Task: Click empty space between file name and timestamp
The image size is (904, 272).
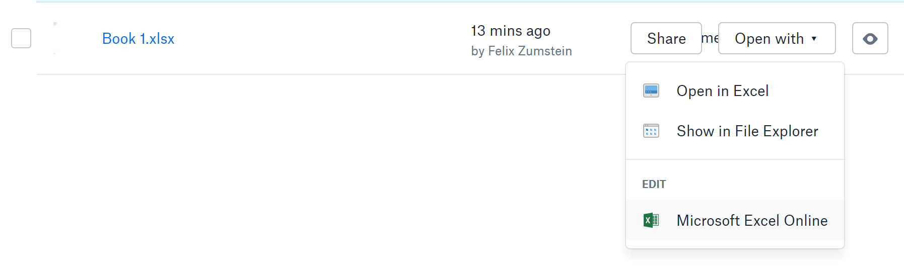Action: pyautogui.click(x=322, y=39)
